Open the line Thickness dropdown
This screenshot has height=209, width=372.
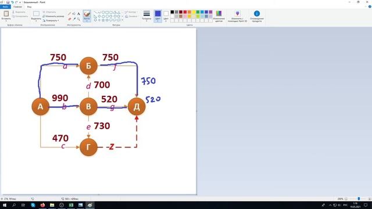pyautogui.click(x=146, y=16)
